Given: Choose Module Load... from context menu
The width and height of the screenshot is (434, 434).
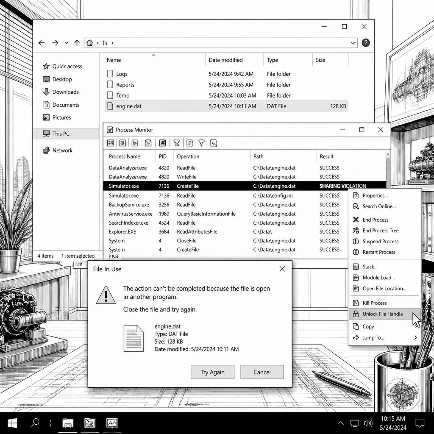Looking at the screenshot, I should coord(385,278).
